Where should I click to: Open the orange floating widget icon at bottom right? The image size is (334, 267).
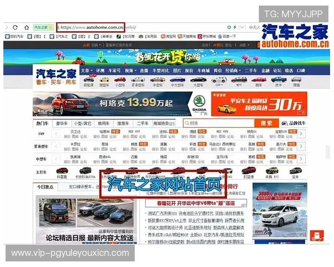coord(317,236)
